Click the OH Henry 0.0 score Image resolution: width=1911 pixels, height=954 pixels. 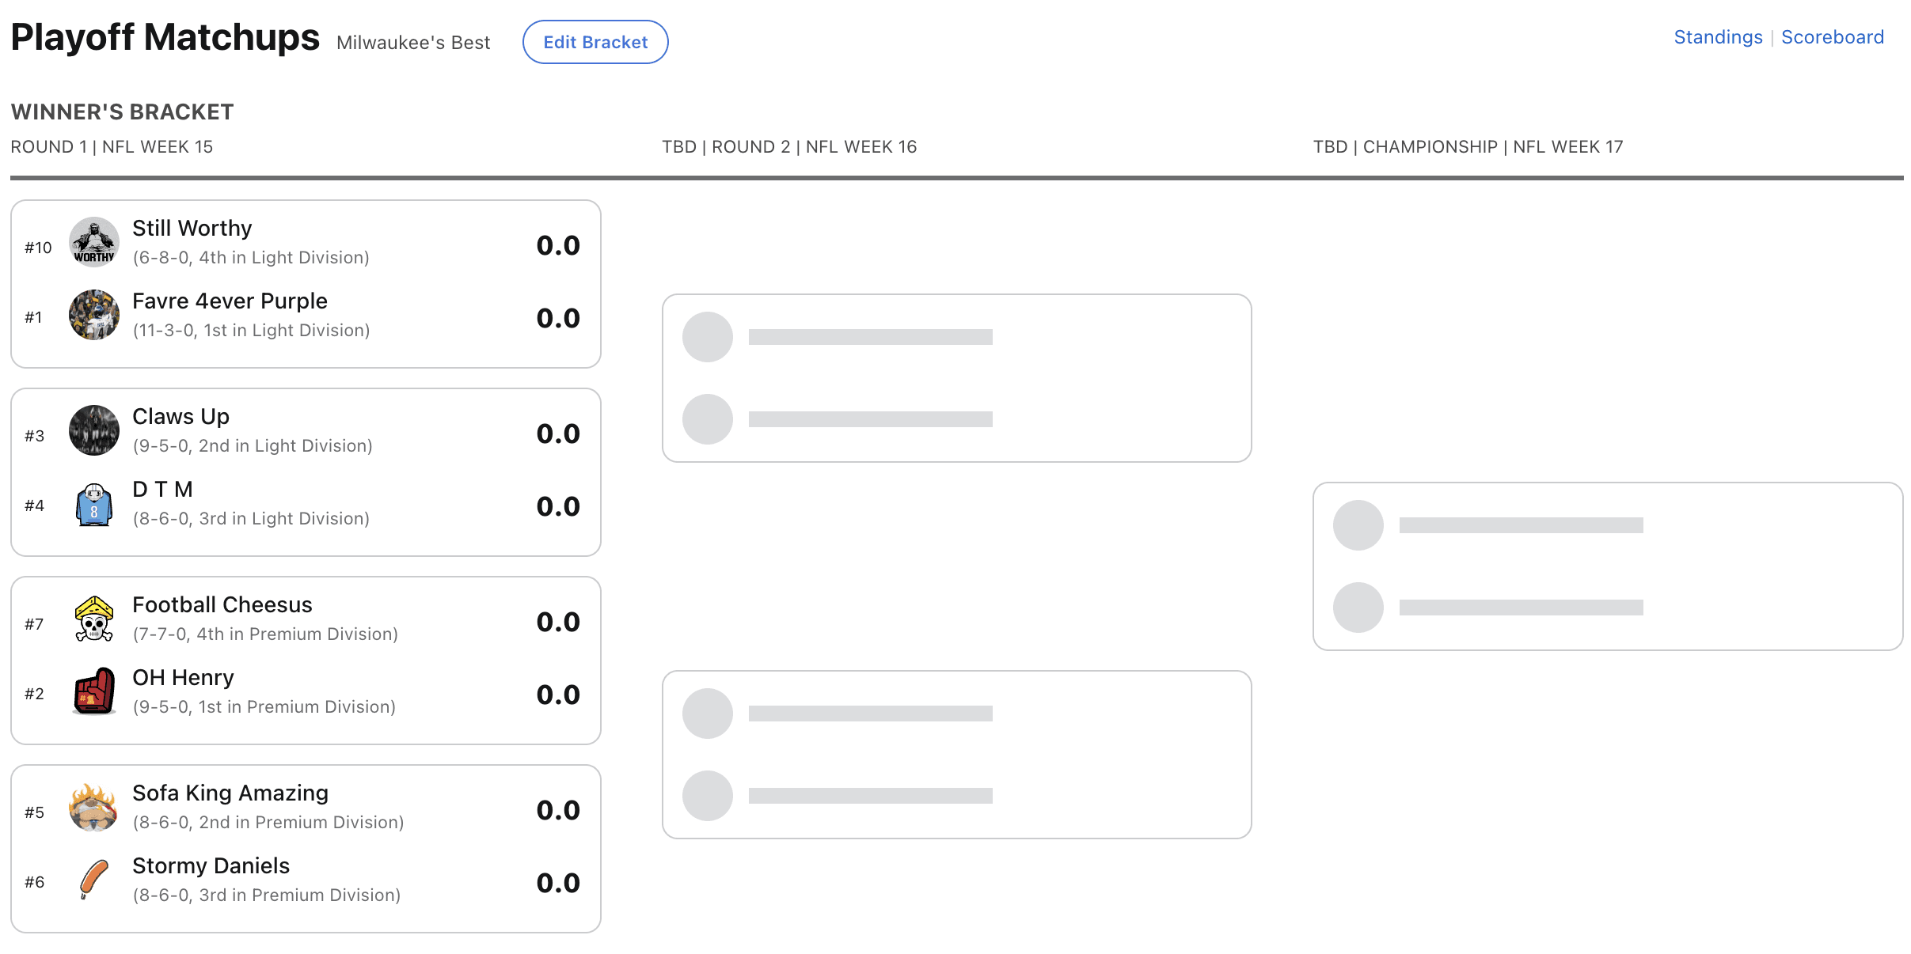558,695
